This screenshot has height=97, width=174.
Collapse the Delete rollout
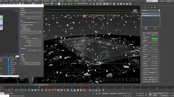(x=22, y=54)
